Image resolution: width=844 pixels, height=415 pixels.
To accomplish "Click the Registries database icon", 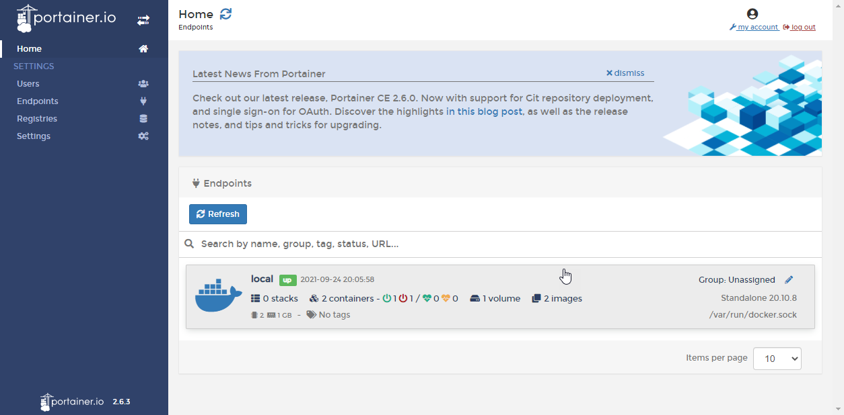I will point(143,119).
